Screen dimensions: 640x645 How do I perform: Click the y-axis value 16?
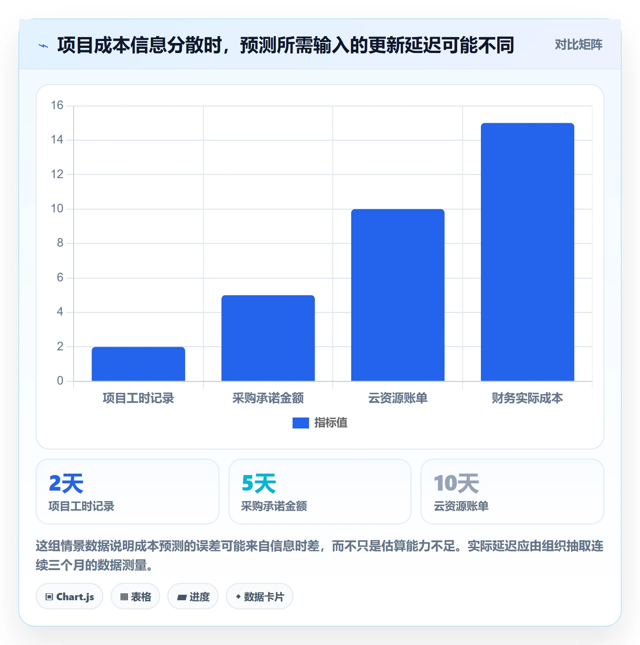point(57,106)
